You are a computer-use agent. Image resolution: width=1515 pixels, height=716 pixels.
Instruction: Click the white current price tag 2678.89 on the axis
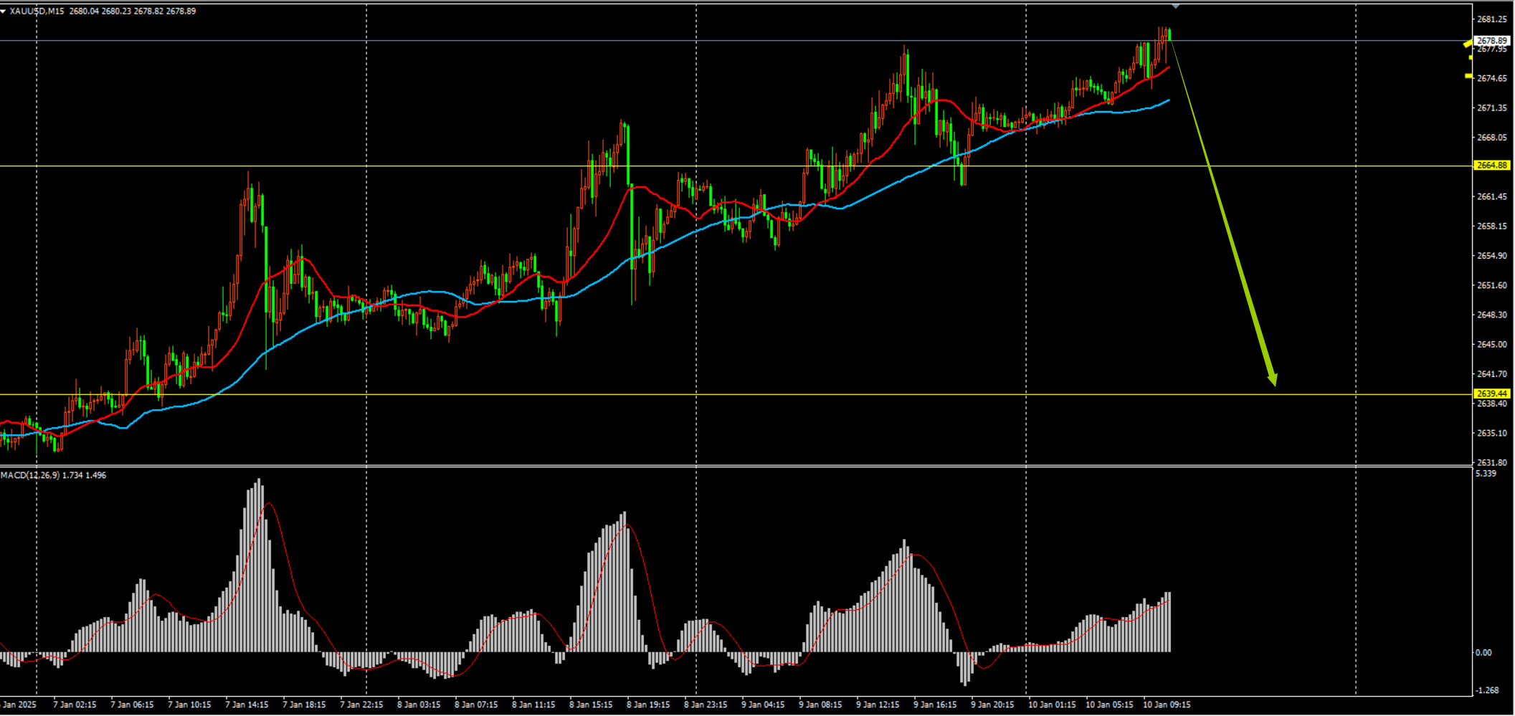point(1492,41)
